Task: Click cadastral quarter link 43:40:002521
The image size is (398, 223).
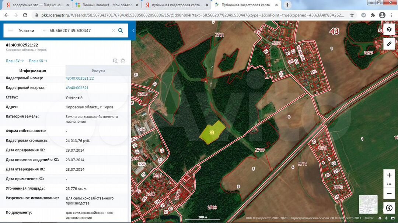Action: pos(77,88)
